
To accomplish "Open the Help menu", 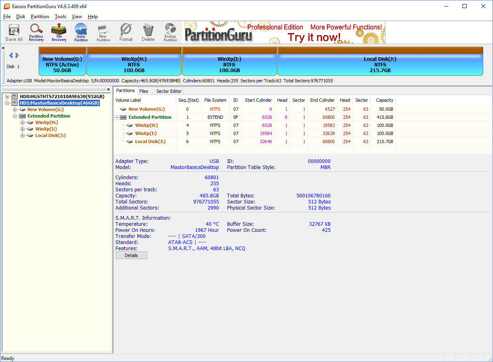I will pos(93,17).
